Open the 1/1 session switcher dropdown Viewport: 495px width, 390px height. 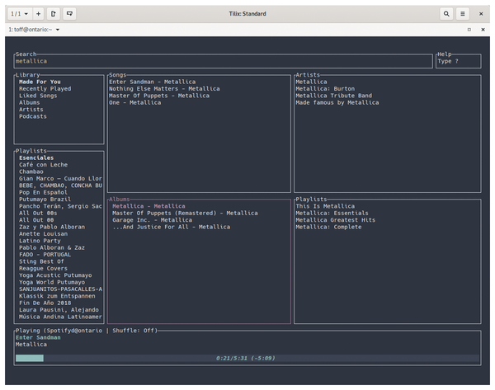pyautogui.click(x=19, y=14)
